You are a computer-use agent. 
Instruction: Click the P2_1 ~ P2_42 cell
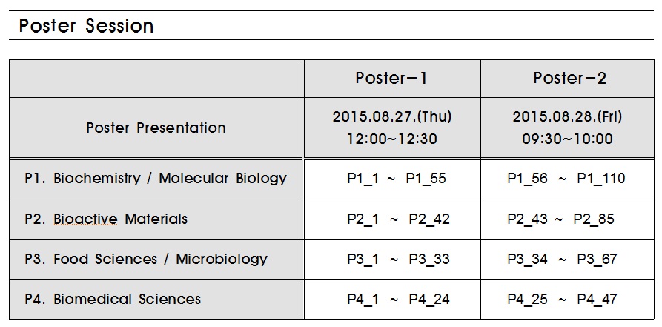pos(398,219)
